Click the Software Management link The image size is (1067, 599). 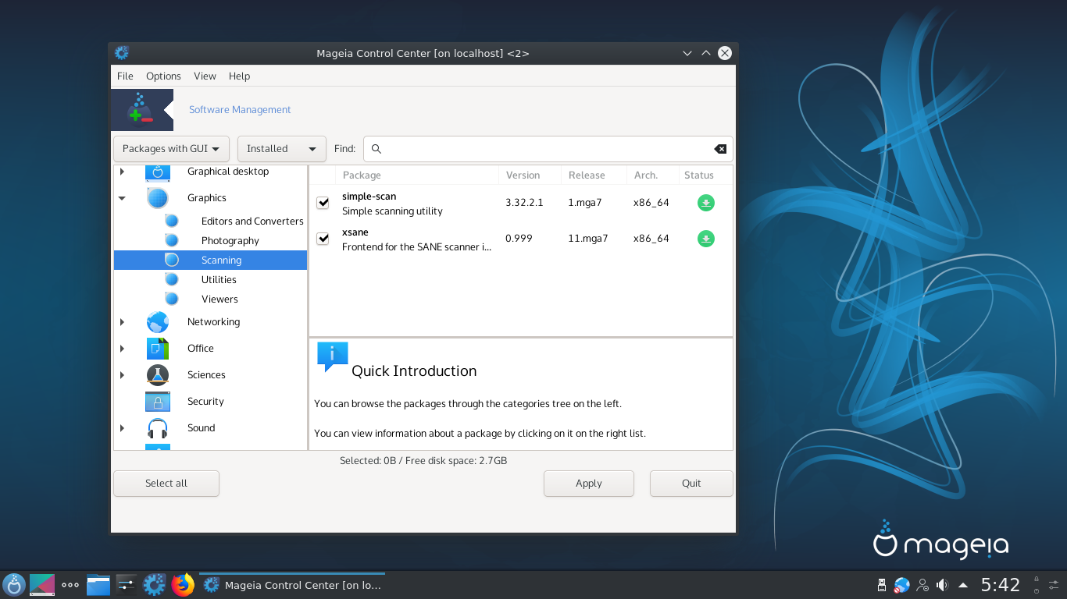point(240,110)
